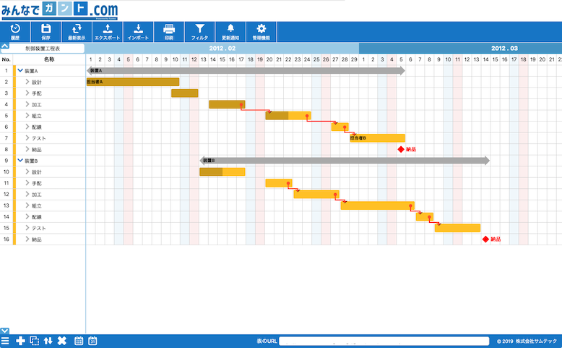Click the 表のURL text field

click(384, 341)
